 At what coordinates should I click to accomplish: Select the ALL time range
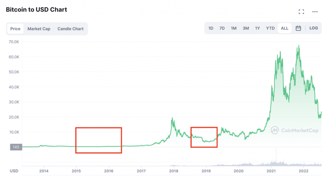(x=285, y=28)
